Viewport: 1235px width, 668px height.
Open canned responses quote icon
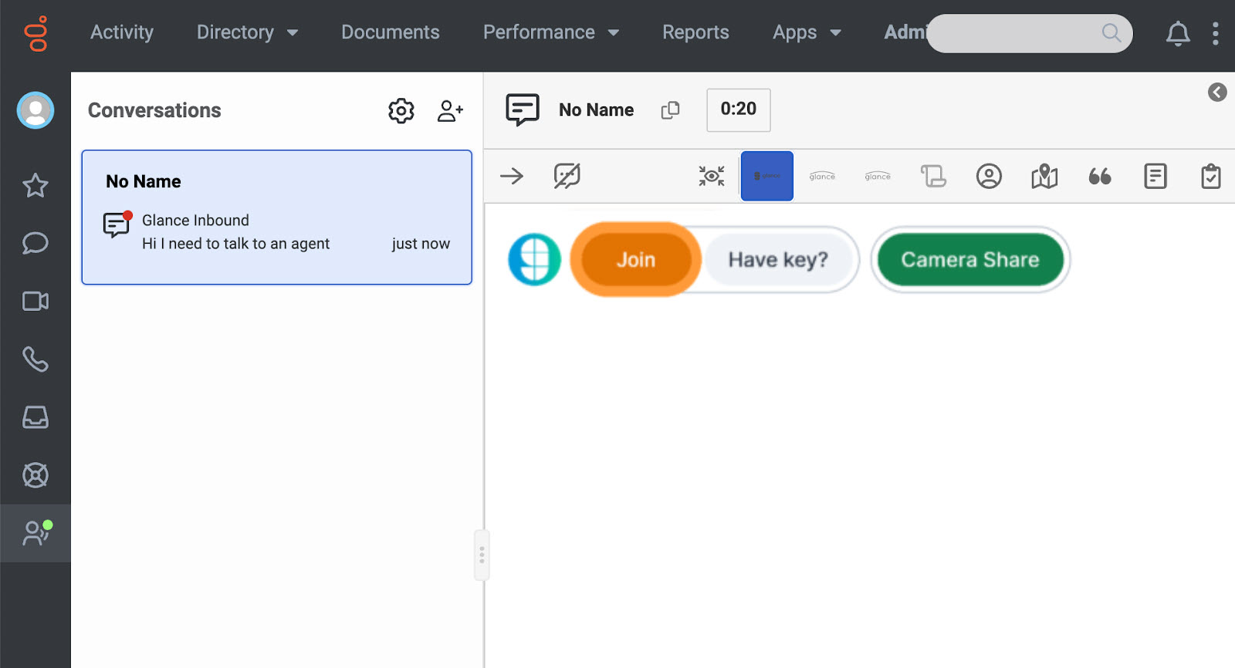(1099, 177)
